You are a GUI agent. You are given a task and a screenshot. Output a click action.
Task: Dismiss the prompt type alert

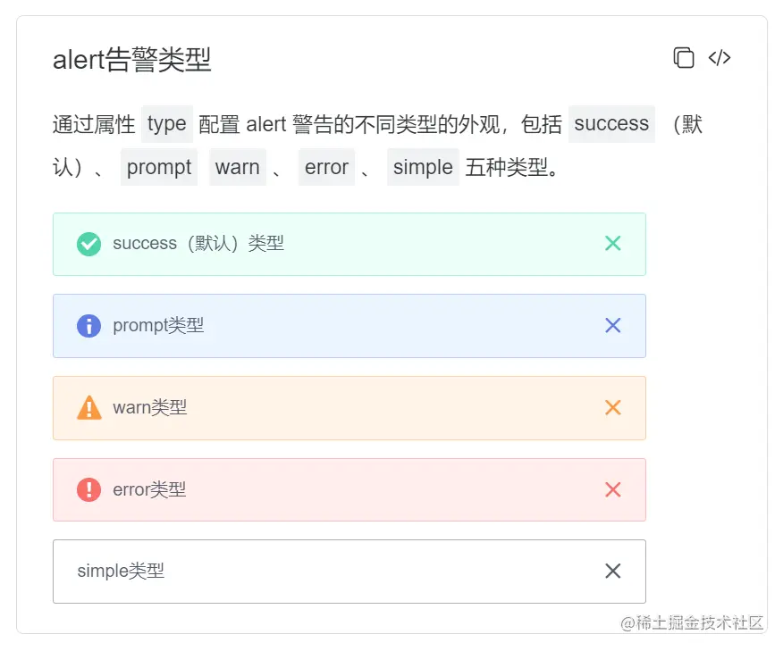[x=612, y=325]
